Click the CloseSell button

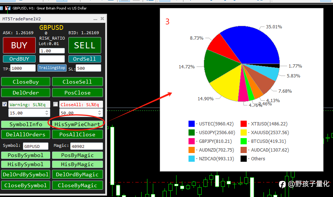[77, 82]
